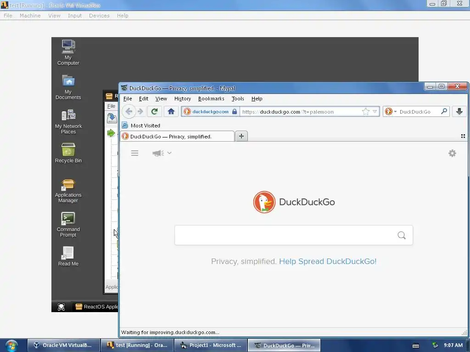Open the History menu
This screenshot has height=352, width=470.
click(183, 99)
